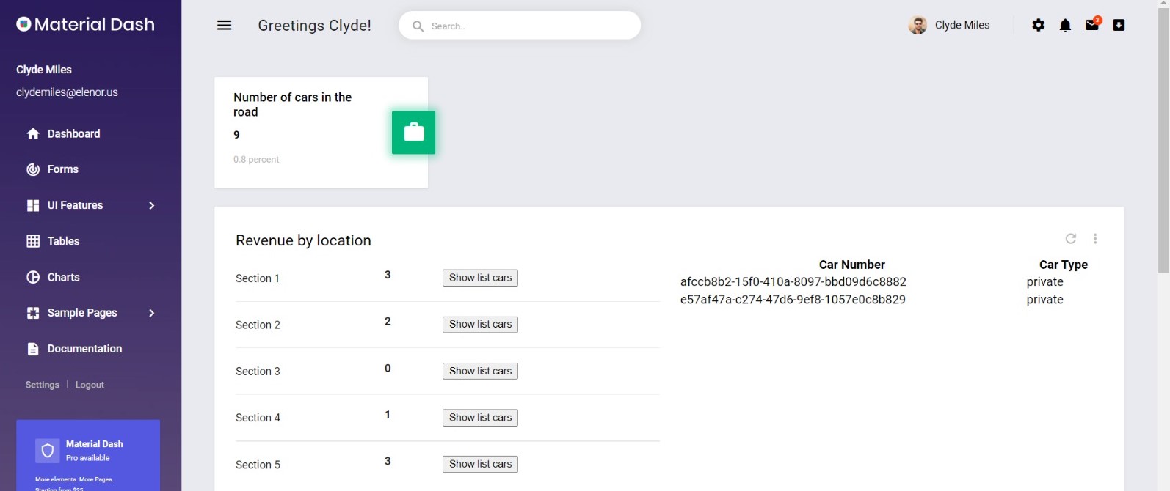Open Revenue by location more options
Image resolution: width=1170 pixels, height=491 pixels.
[x=1095, y=238]
